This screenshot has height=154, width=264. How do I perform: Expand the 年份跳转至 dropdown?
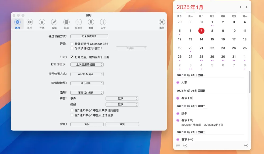pyautogui.click(x=87, y=83)
